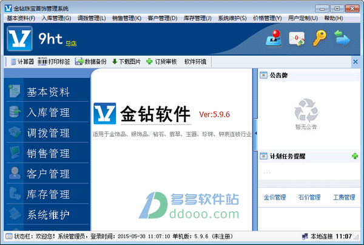Screen dimensions: 364x245
Task: Select 销售管理 in the sidebar
Action: [47, 153]
